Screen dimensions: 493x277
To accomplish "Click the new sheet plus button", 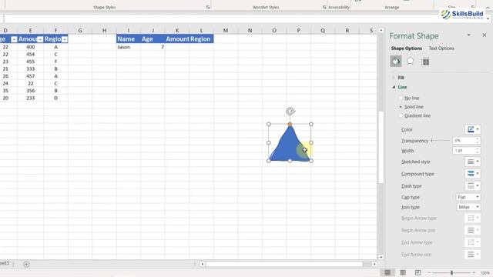I will pos(26,264).
